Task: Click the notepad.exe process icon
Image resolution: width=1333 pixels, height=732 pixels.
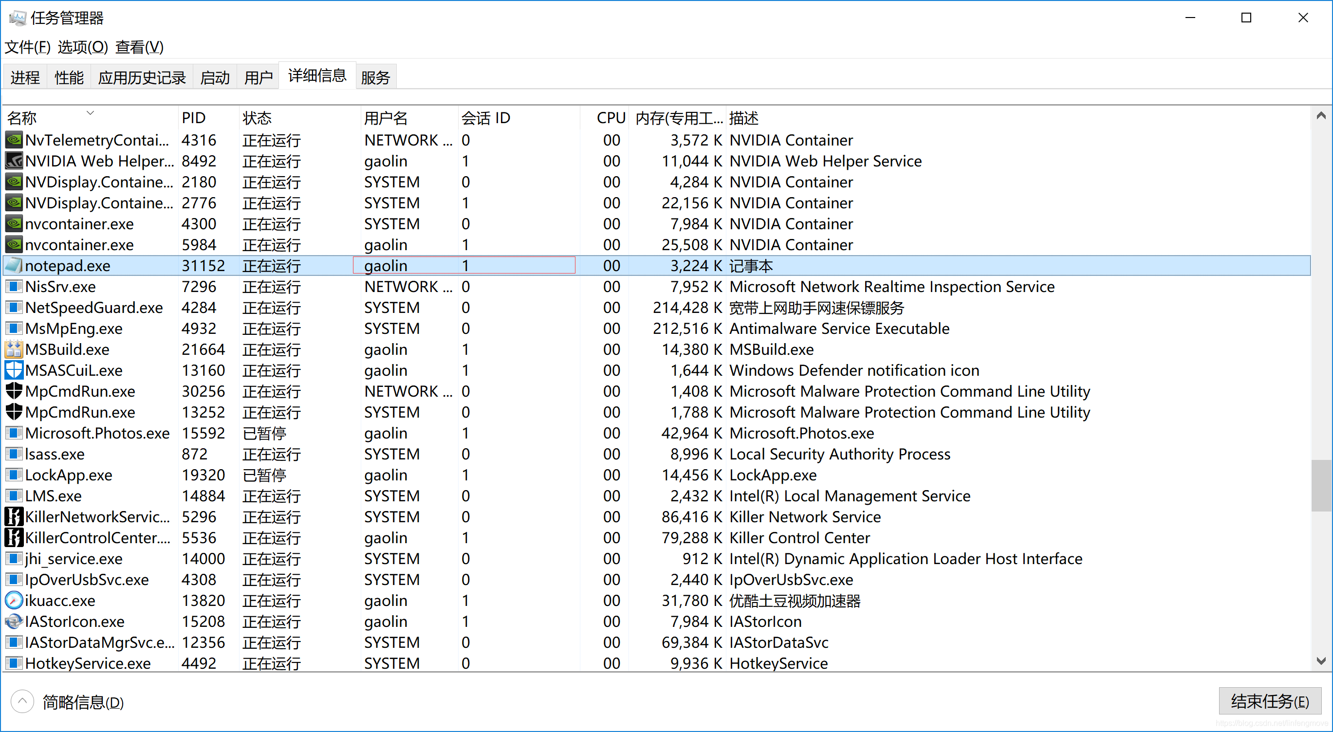Action: 14,265
